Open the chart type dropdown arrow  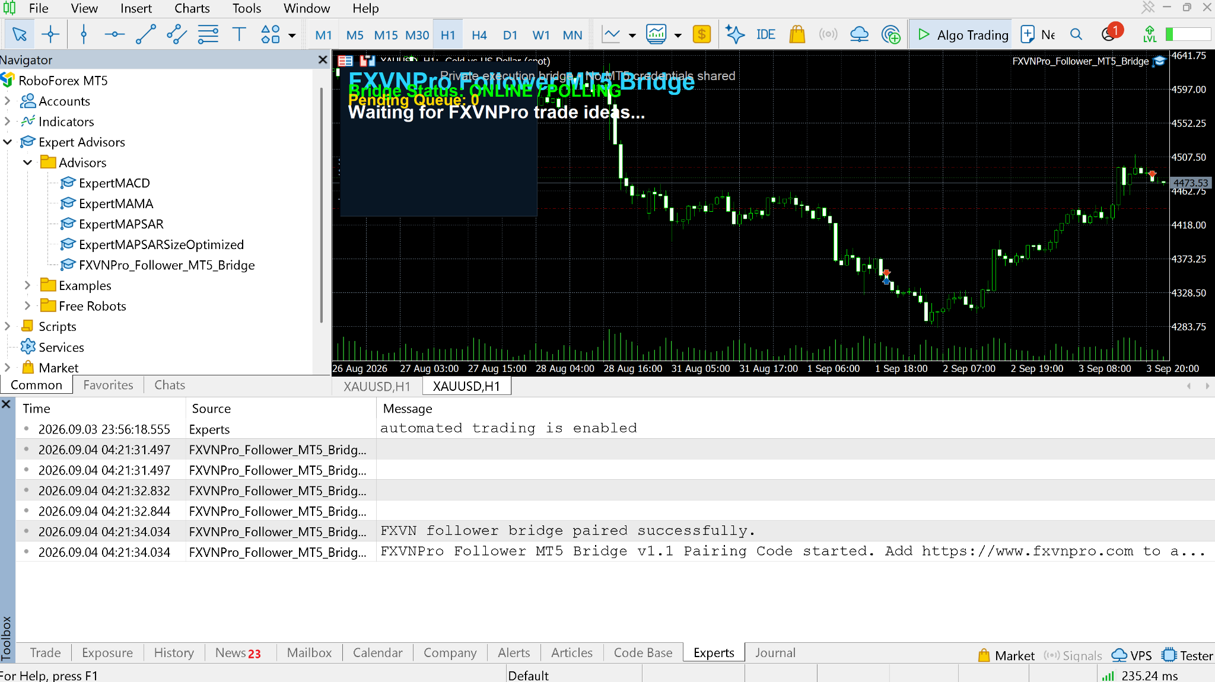coord(632,36)
